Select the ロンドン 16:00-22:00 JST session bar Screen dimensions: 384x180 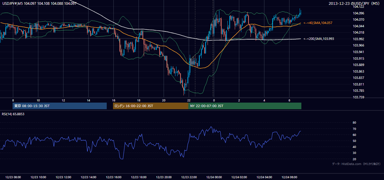(x=151, y=106)
